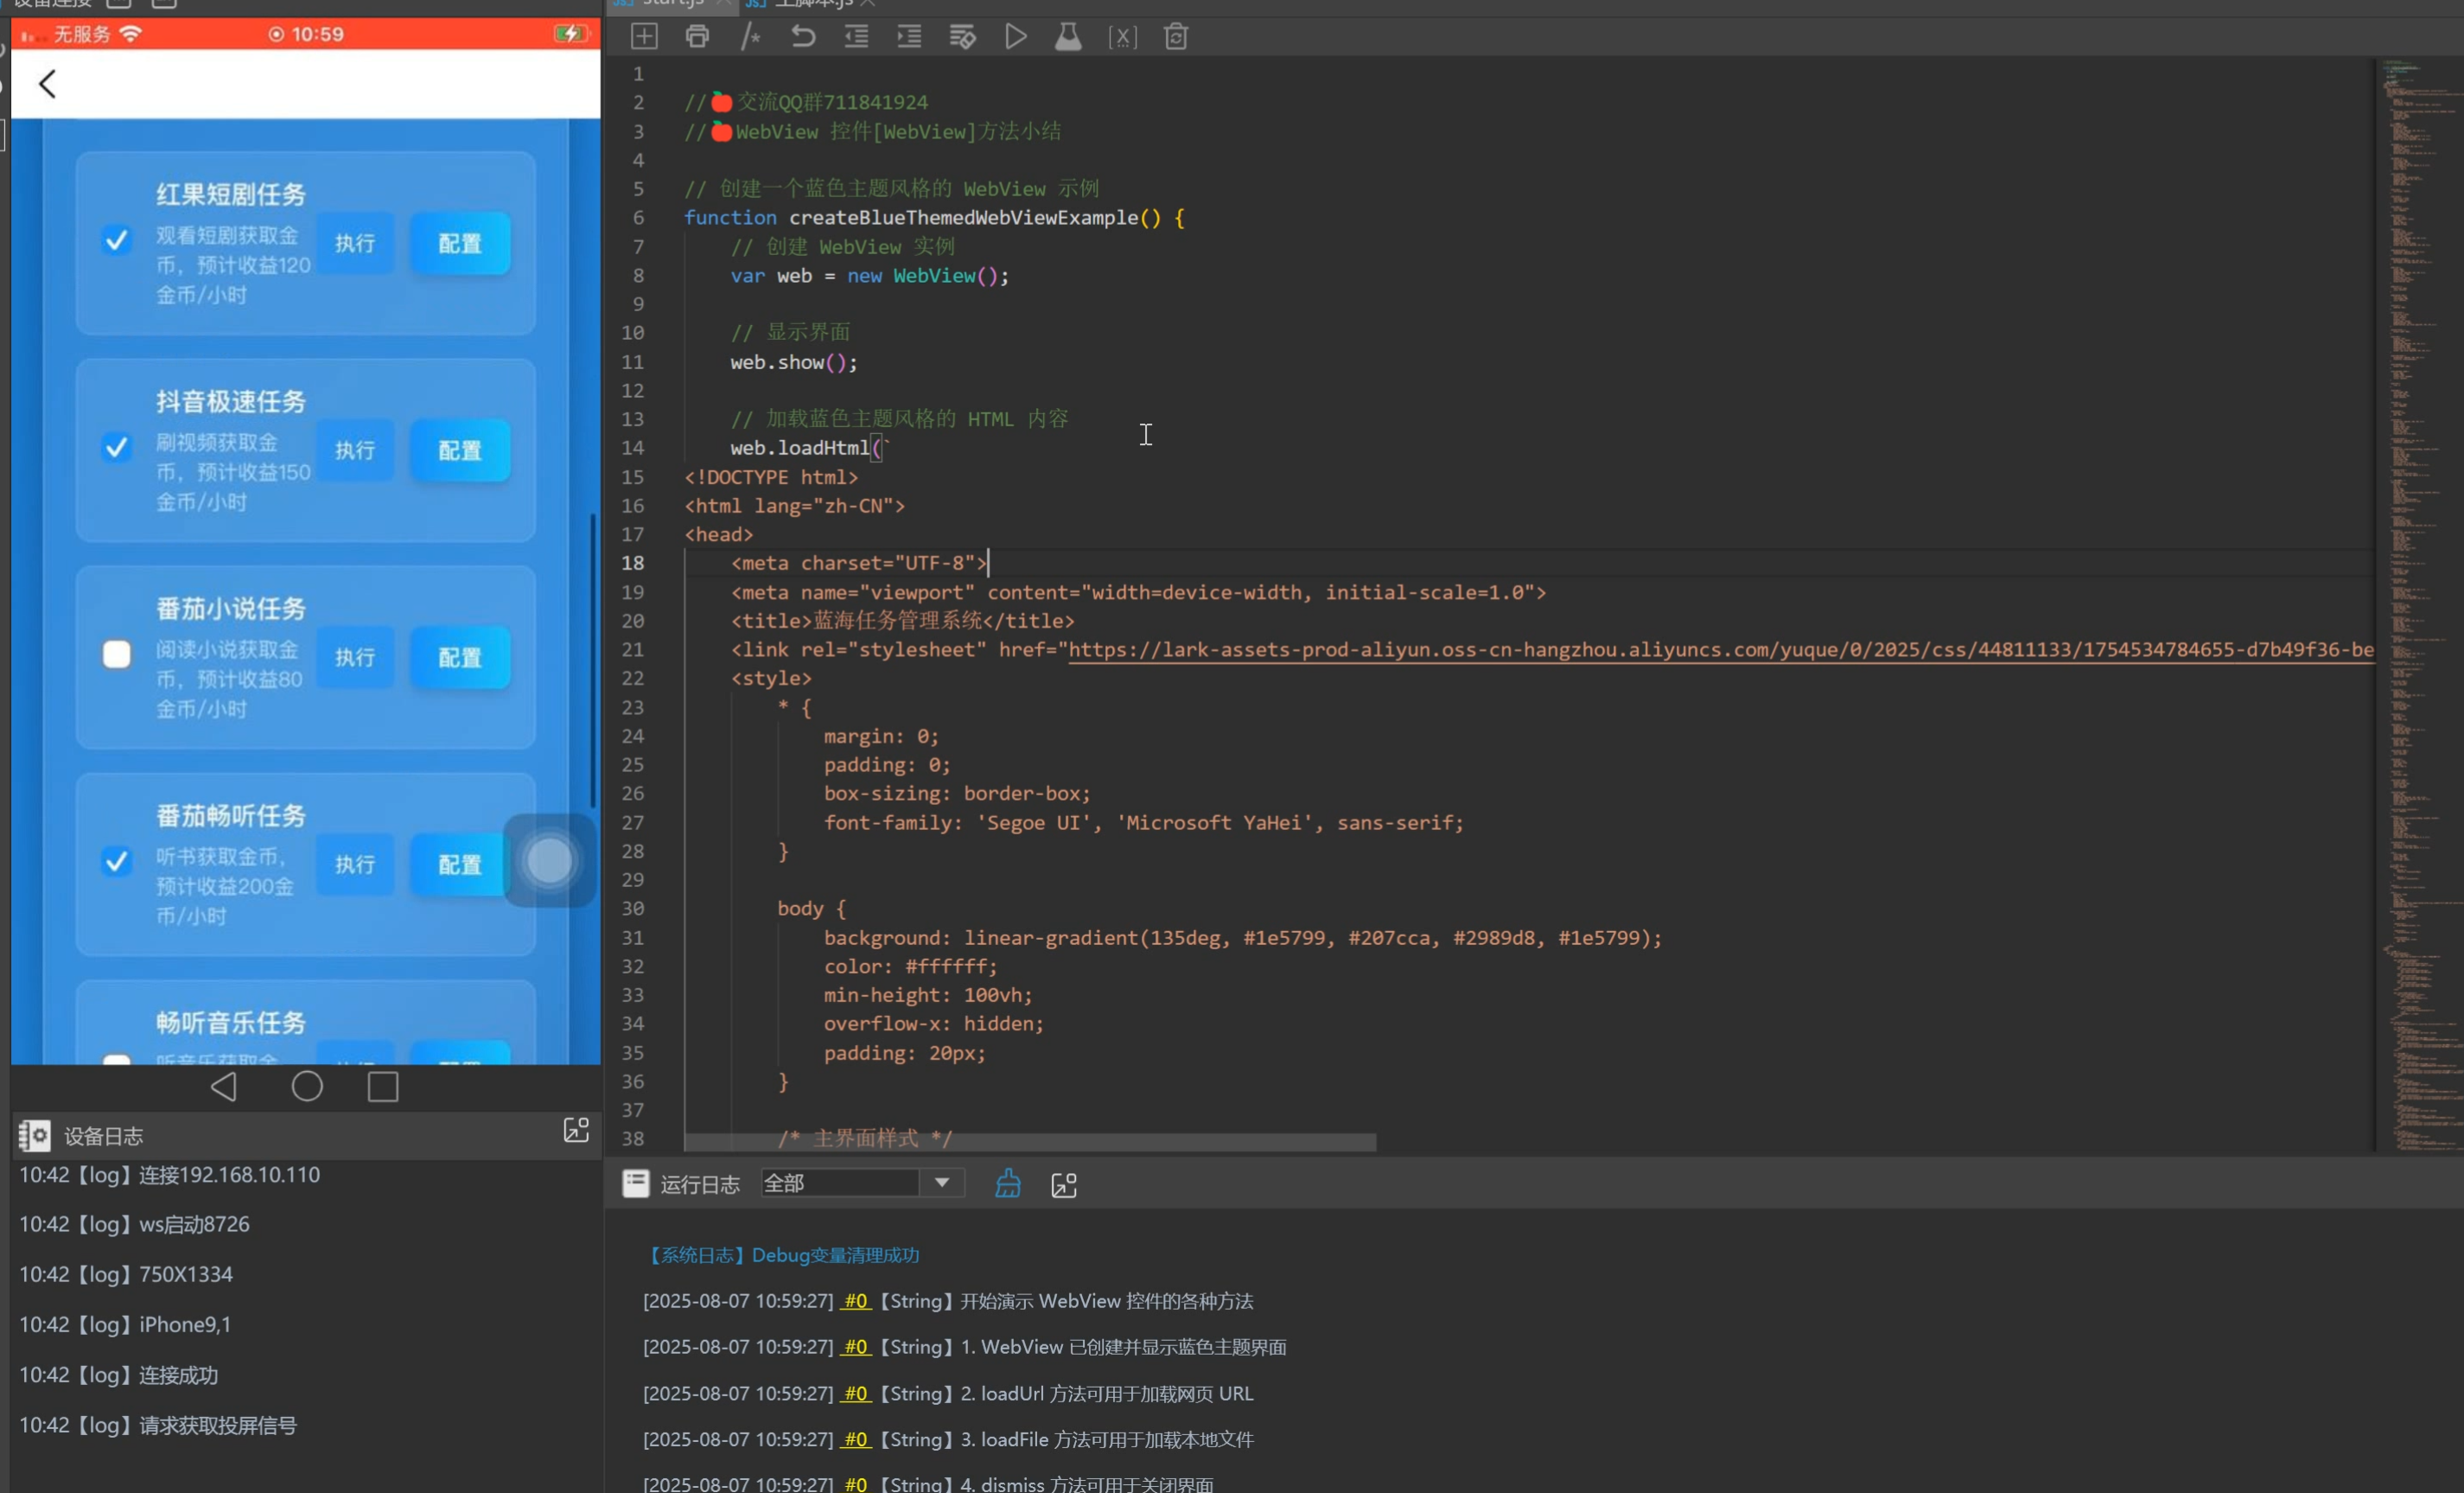The height and width of the screenshot is (1493, 2464).
Task: Click the 连接192.168.10.110 device log entry
Action: point(170,1175)
